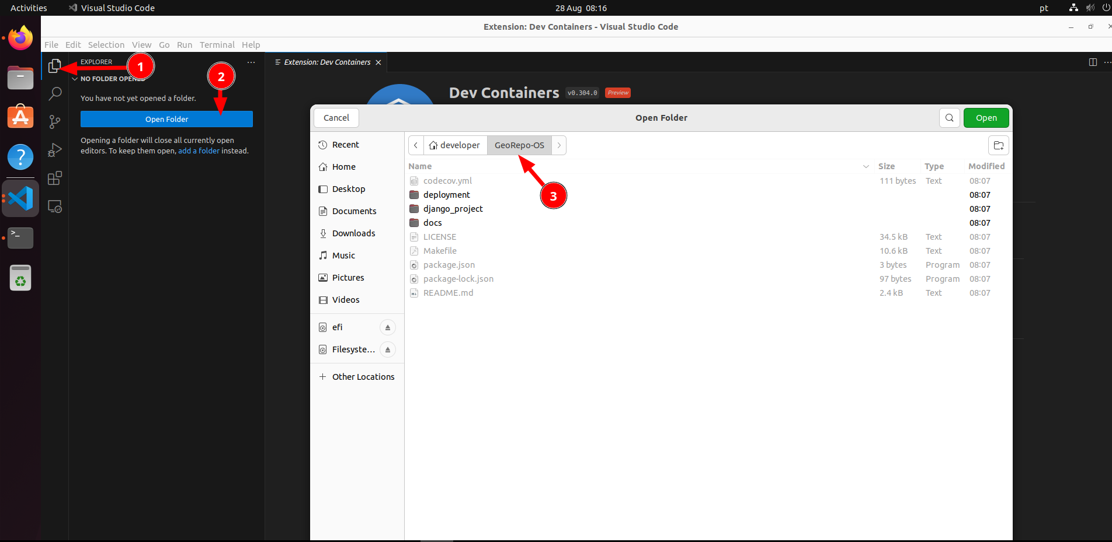The height and width of the screenshot is (542, 1112).
Task: Eject the Filesystem volume
Action: pos(388,349)
